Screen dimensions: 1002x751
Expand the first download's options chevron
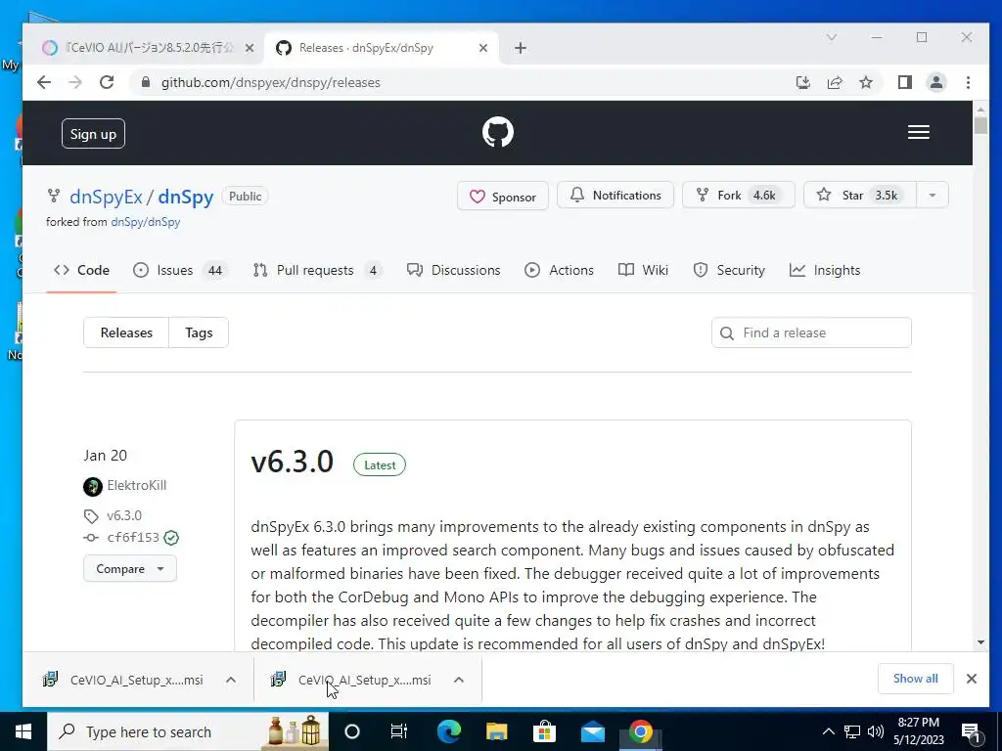[231, 681]
